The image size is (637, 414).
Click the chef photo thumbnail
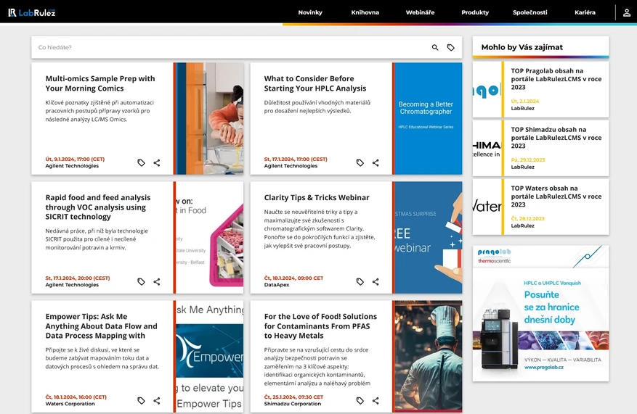pos(429,357)
